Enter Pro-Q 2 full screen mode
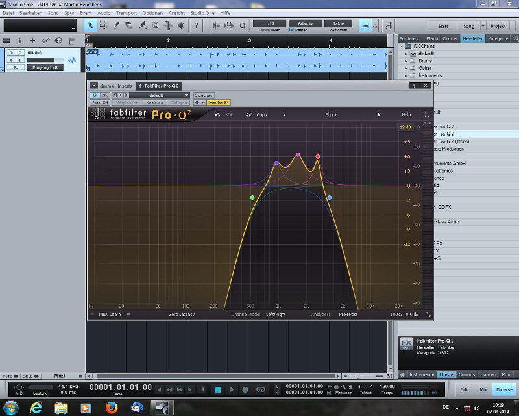Screen dimensions: 519x416 427,115
